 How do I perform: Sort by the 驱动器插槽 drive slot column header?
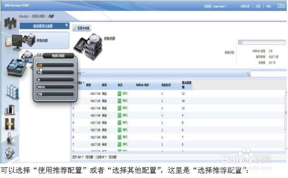[186, 85]
